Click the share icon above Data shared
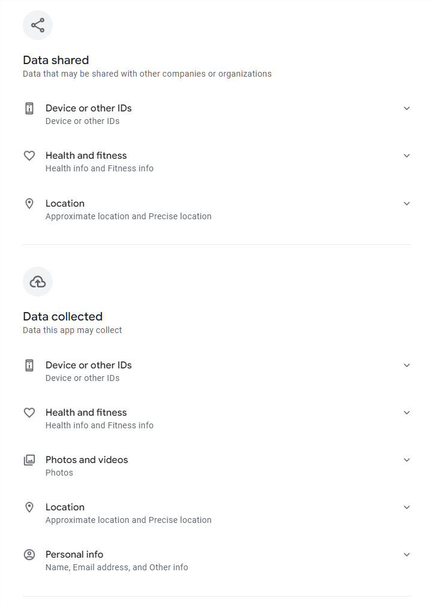435x605 pixels. pos(38,25)
